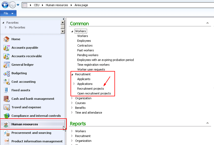Open Accounts payable module icon
The width and height of the screenshot is (214, 145).
pos(7,48)
